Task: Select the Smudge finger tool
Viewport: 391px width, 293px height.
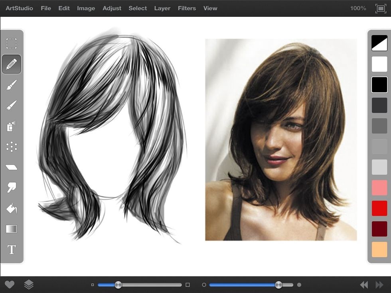Action: [12, 188]
